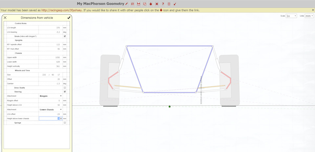315x152 pixels.
Task: Open the Kingpin attachment dropdown
Action: (51, 96)
